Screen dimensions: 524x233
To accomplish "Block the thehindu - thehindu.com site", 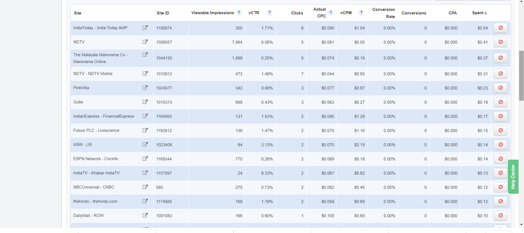I will coord(501,201).
